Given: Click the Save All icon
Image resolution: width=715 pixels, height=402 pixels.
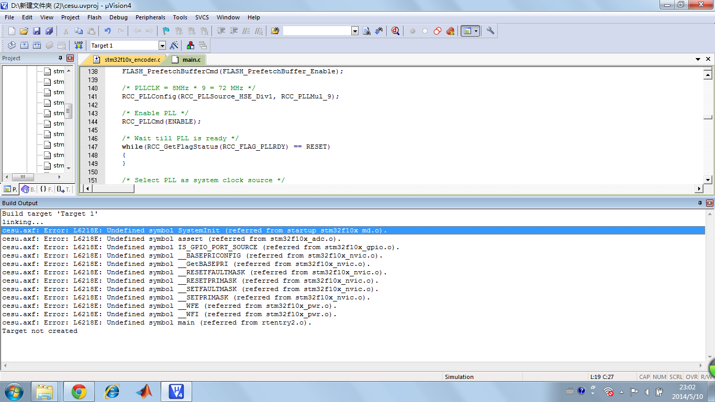Looking at the screenshot, I should tap(49, 31).
